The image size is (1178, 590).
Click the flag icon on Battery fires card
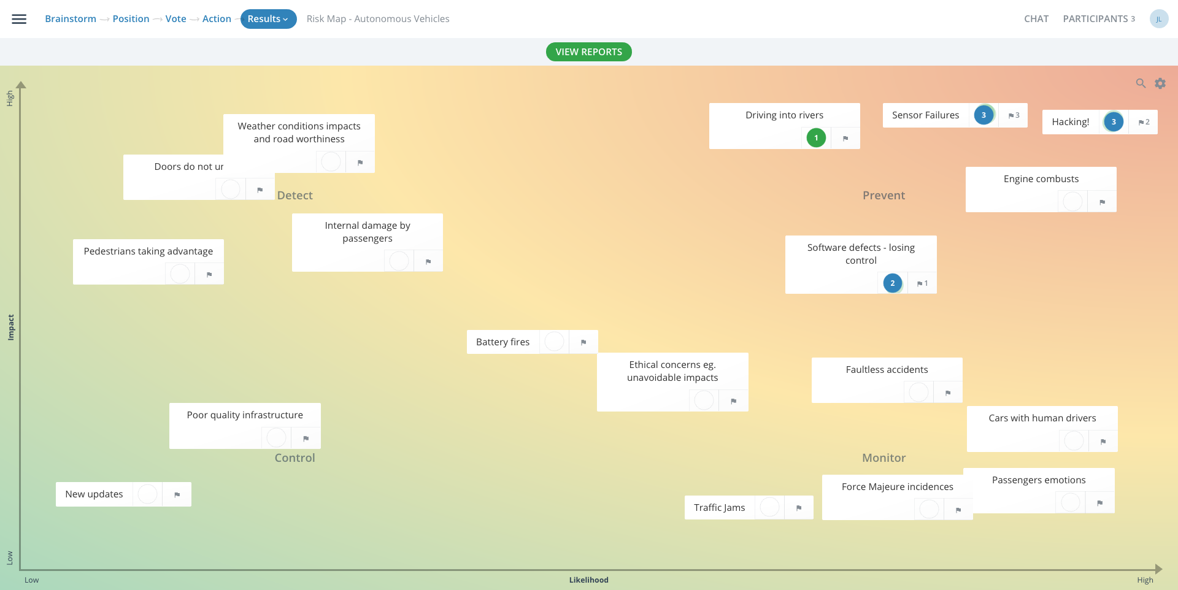tap(583, 342)
